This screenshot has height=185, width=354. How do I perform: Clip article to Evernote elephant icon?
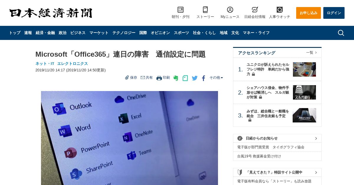click(x=176, y=78)
